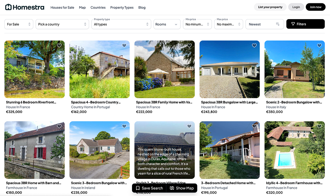The height and width of the screenshot is (196, 330).
Task: Favorite the Stunning 6 Bedroom Riverfront listing
Action: coord(59,45)
